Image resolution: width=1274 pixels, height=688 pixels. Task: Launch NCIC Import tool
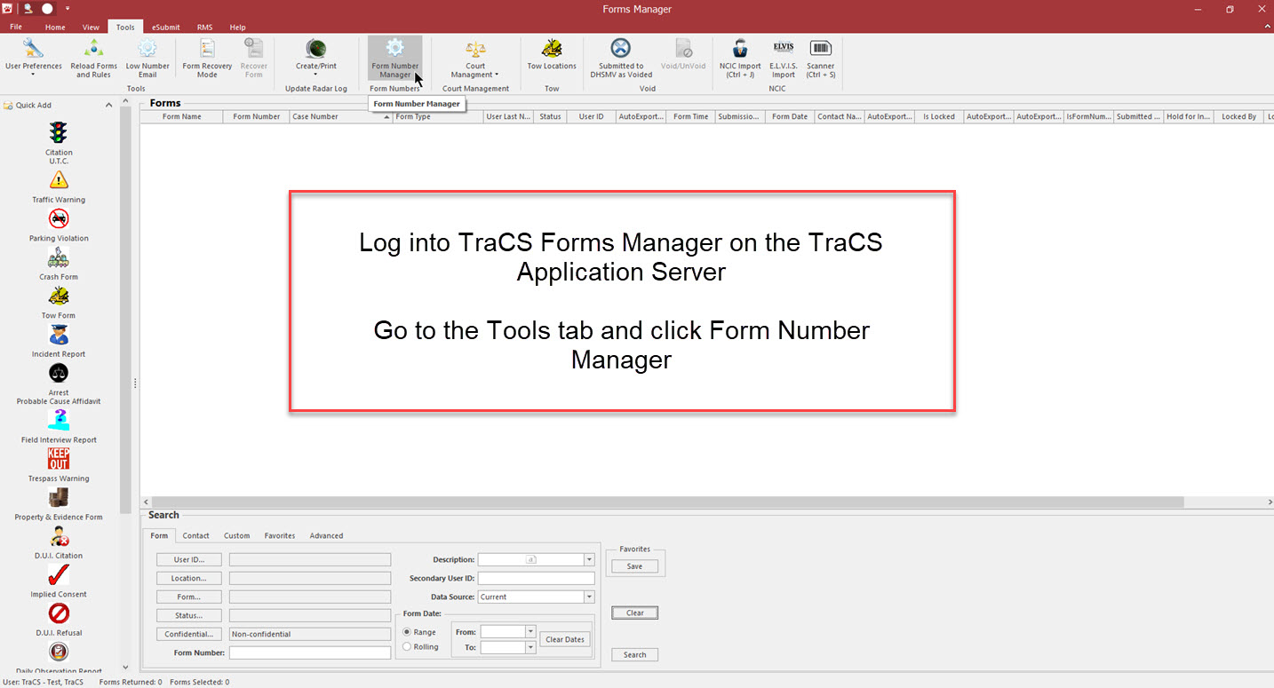(x=739, y=59)
